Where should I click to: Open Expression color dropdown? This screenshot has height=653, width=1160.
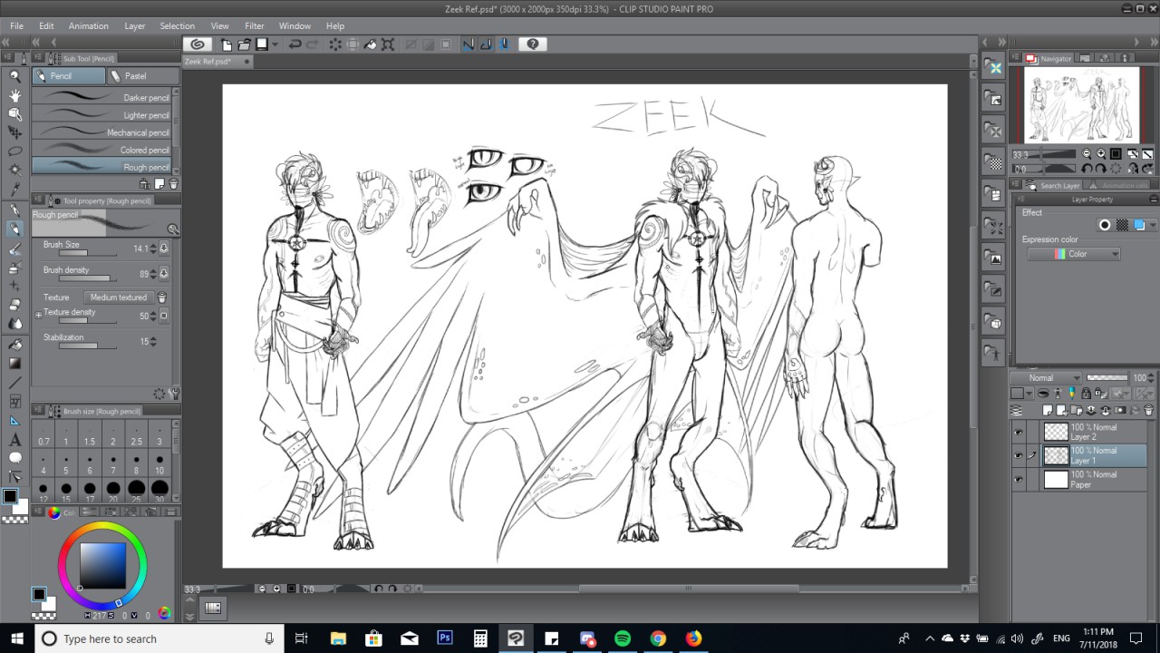coord(1074,254)
